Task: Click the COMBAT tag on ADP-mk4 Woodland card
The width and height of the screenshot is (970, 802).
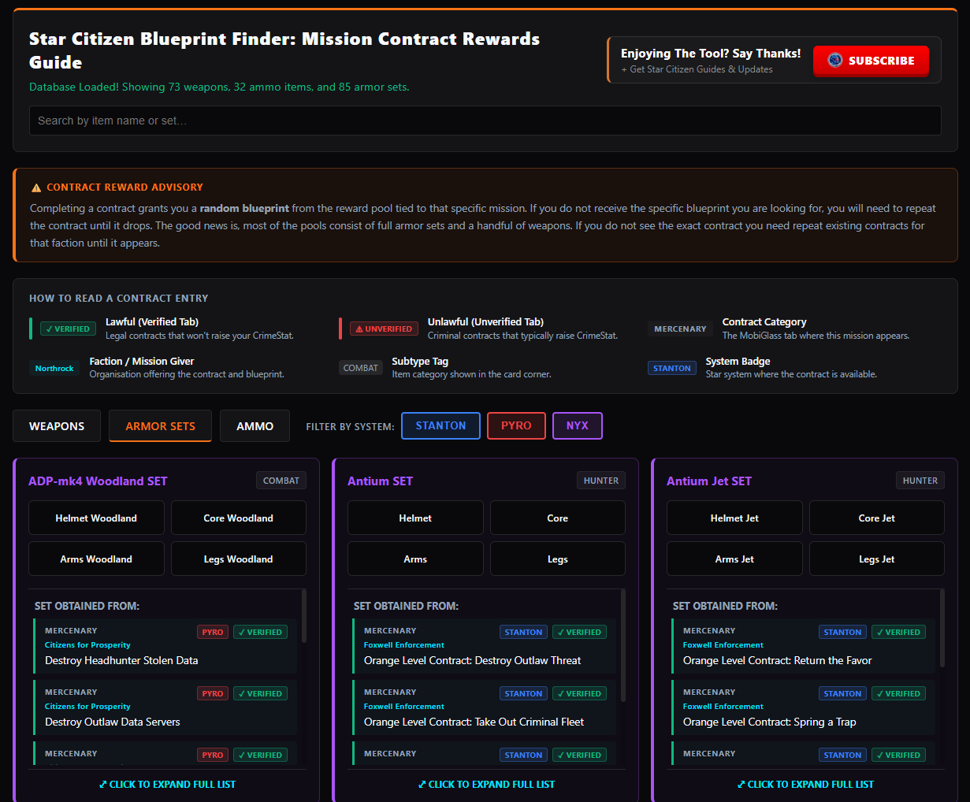Action: 281,481
